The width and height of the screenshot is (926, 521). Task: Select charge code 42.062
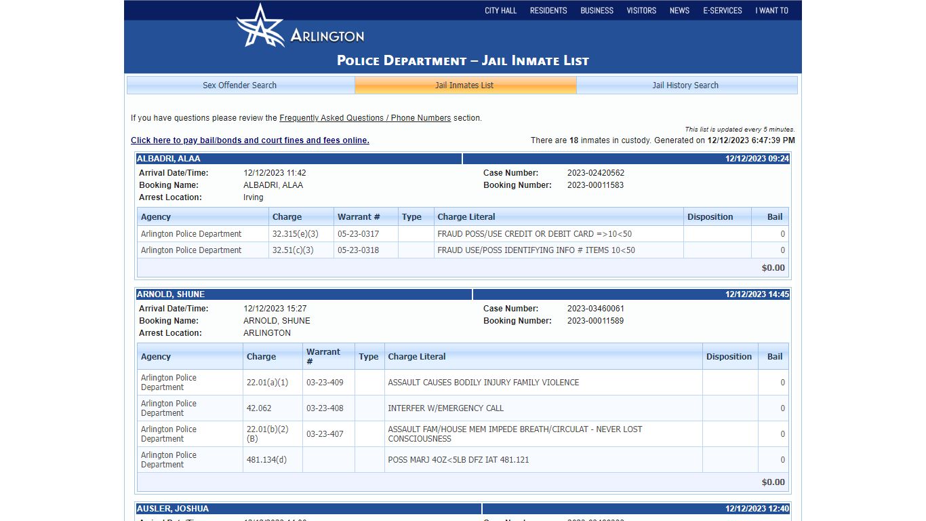click(259, 408)
